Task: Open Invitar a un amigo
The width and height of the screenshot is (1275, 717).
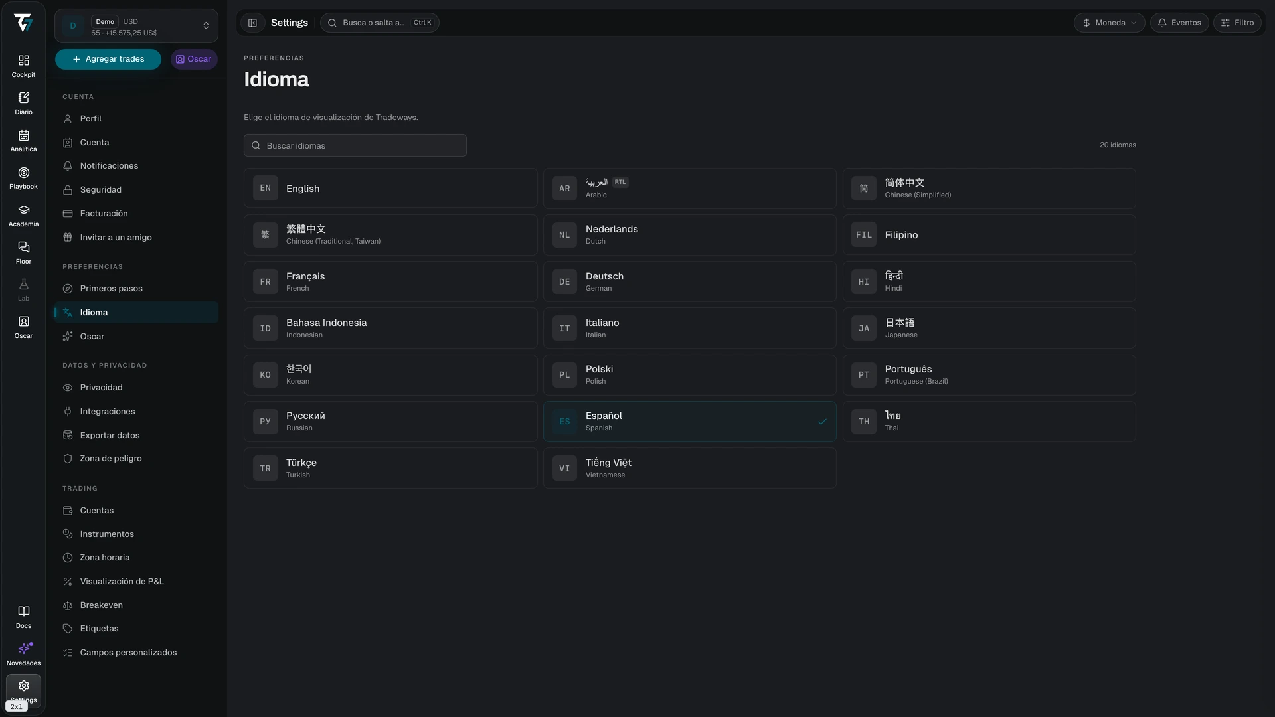Action: [x=136, y=238]
